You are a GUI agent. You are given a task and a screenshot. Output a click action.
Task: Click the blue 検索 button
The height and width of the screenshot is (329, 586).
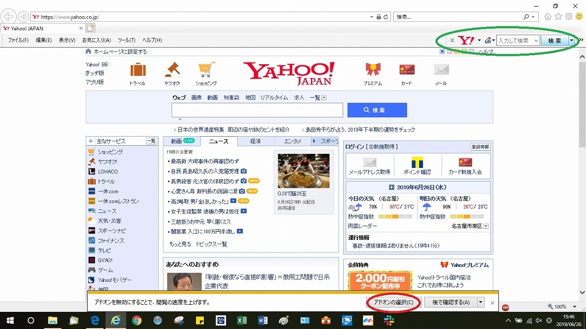(x=377, y=110)
